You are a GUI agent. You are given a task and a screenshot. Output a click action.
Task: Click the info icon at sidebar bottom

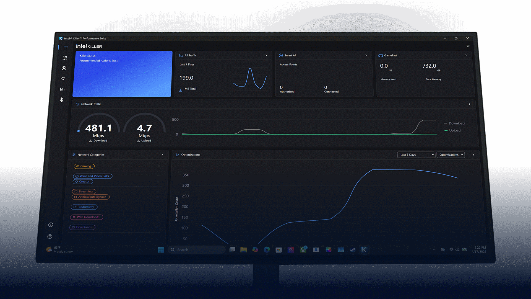point(51,225)
